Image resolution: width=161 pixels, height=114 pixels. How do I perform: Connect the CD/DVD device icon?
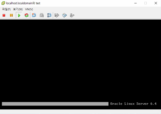(64, 15)
